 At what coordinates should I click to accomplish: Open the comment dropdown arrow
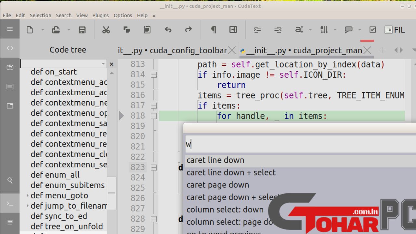pyautogui.click(x=360, y=30)
